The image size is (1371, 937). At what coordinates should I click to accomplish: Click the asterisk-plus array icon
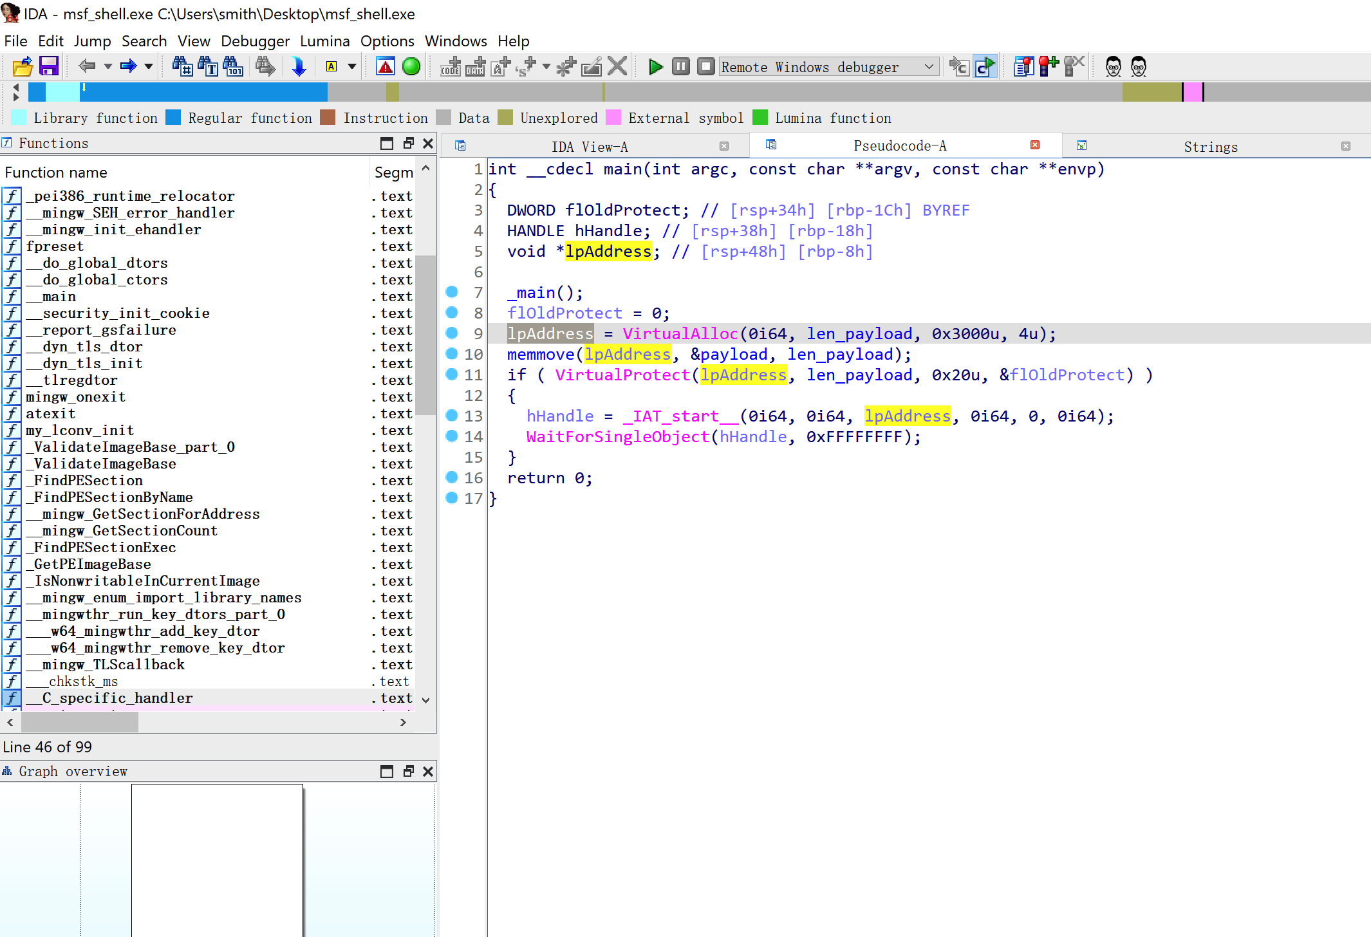tap(566, 66)
